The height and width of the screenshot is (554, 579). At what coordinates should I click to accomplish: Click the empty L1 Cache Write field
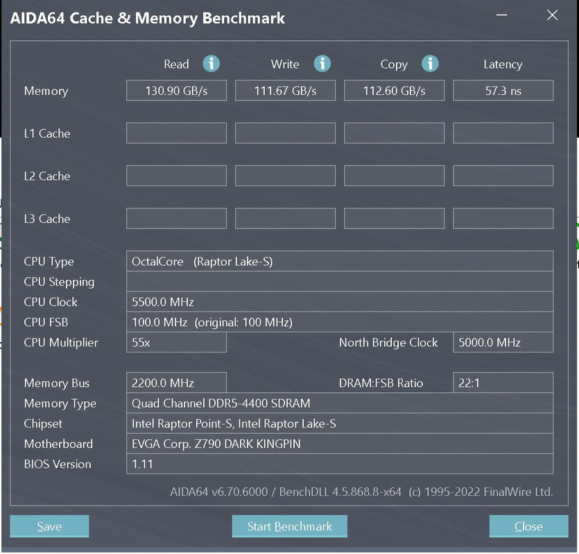point(285,133)
